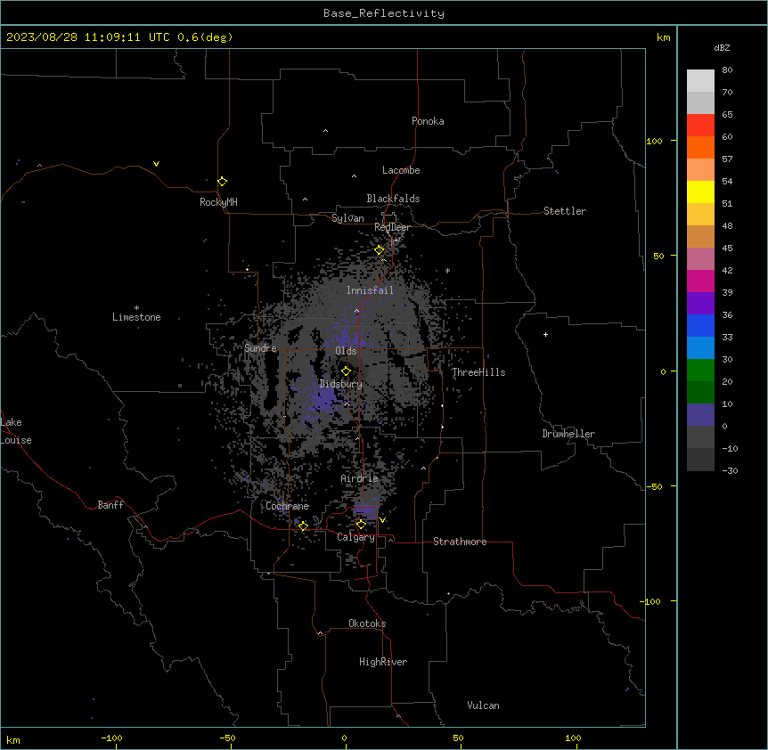768x750 pixels.
Task: Click the slate purple 10-0 dBZ legend swatch
Action: (700, 415)
